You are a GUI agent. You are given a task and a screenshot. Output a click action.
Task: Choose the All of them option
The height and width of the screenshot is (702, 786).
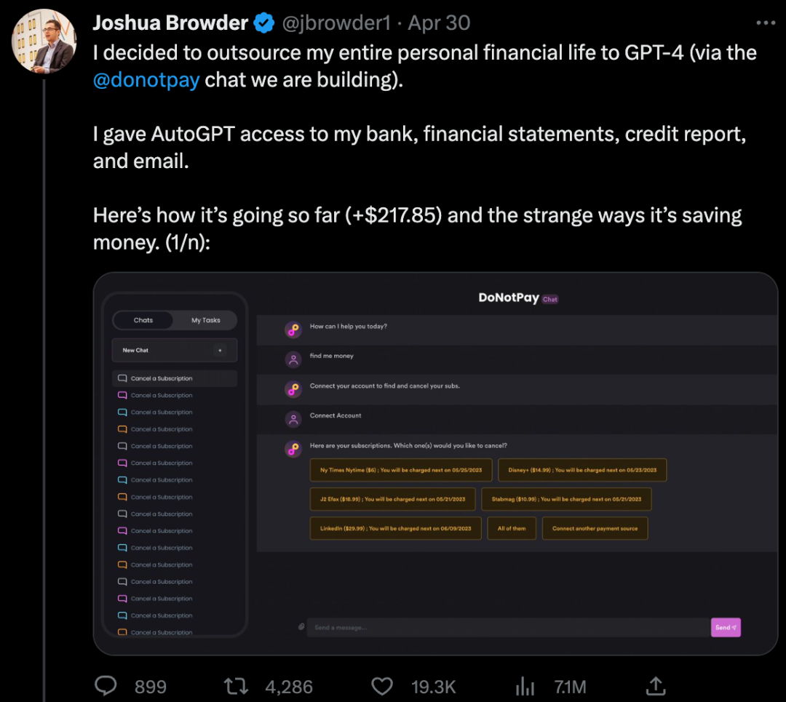(x=512, y=528)
